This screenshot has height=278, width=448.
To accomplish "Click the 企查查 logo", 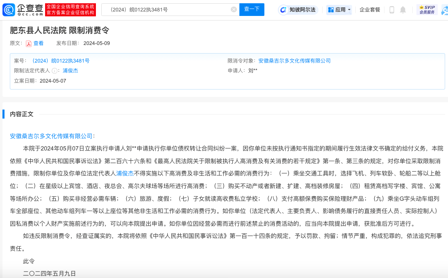I will pyautogui.click(x=23, y=9).
